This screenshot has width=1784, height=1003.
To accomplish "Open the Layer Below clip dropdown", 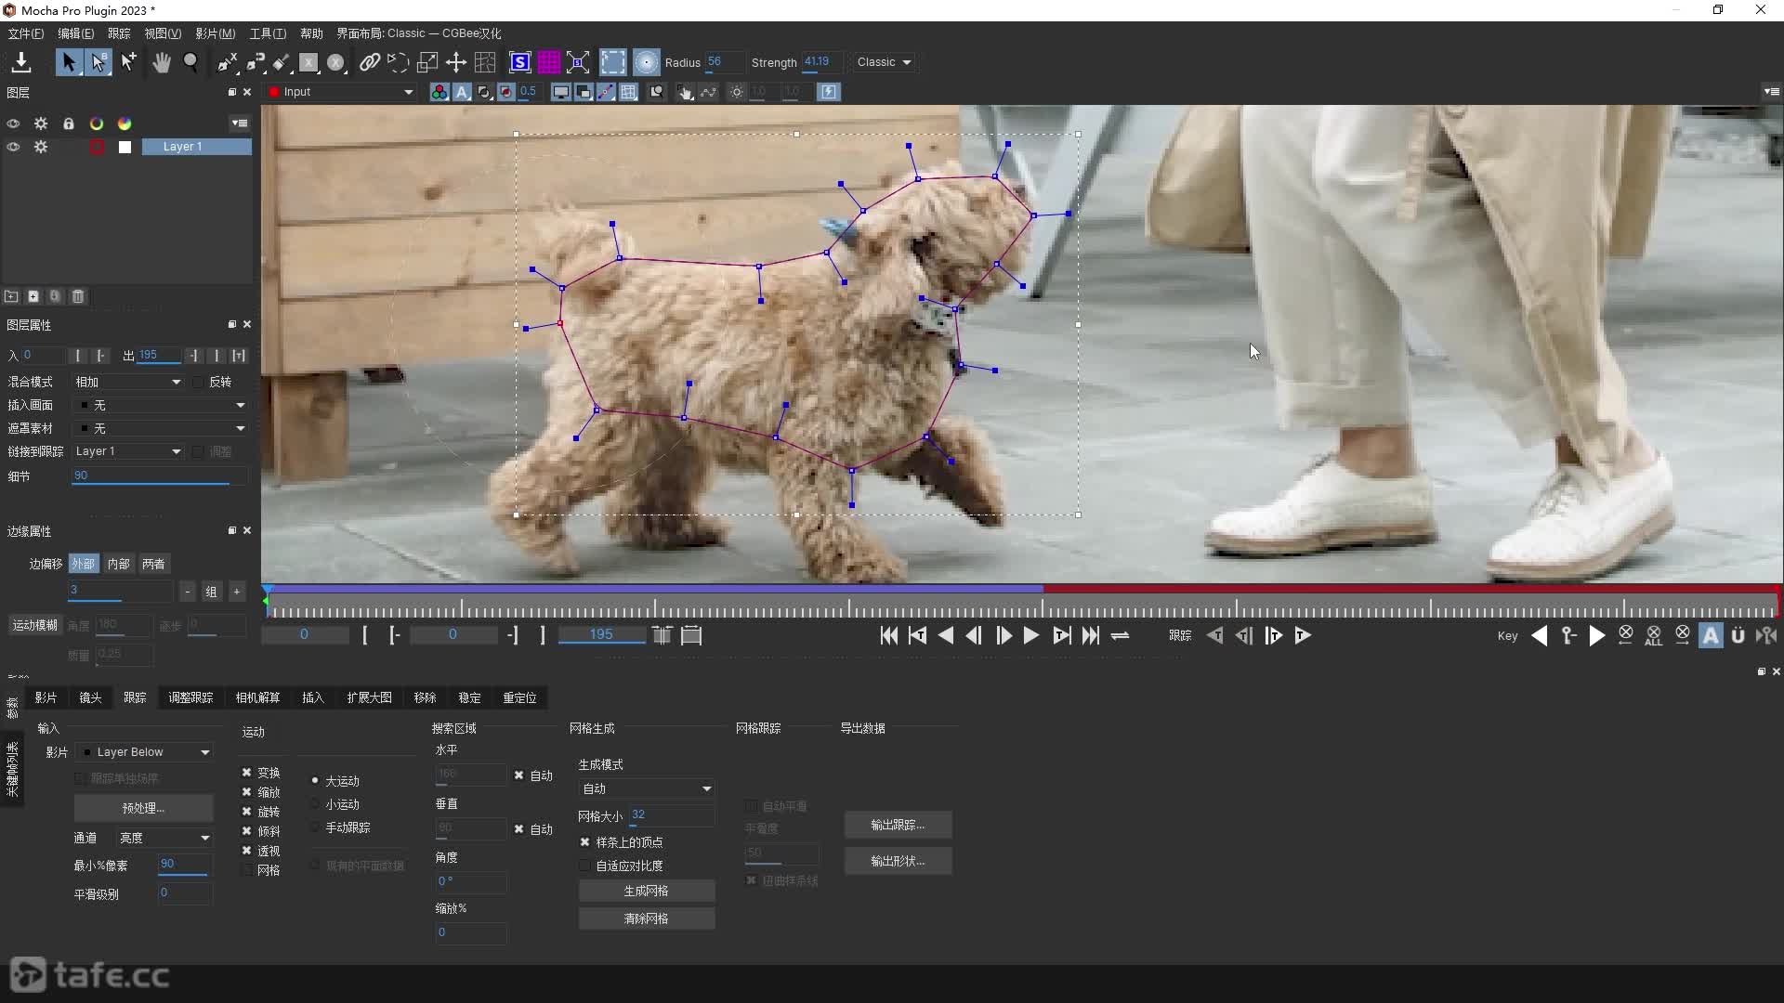I will point(144,752).
